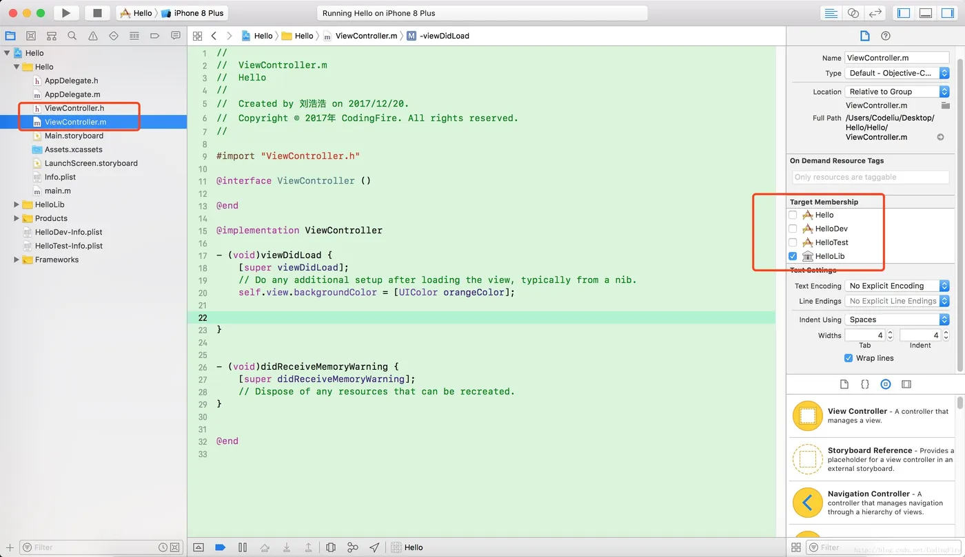Expand the HelloLib group
Viewport: 965px width, 557px height.
pyautogui.click(x=17, y=204)
